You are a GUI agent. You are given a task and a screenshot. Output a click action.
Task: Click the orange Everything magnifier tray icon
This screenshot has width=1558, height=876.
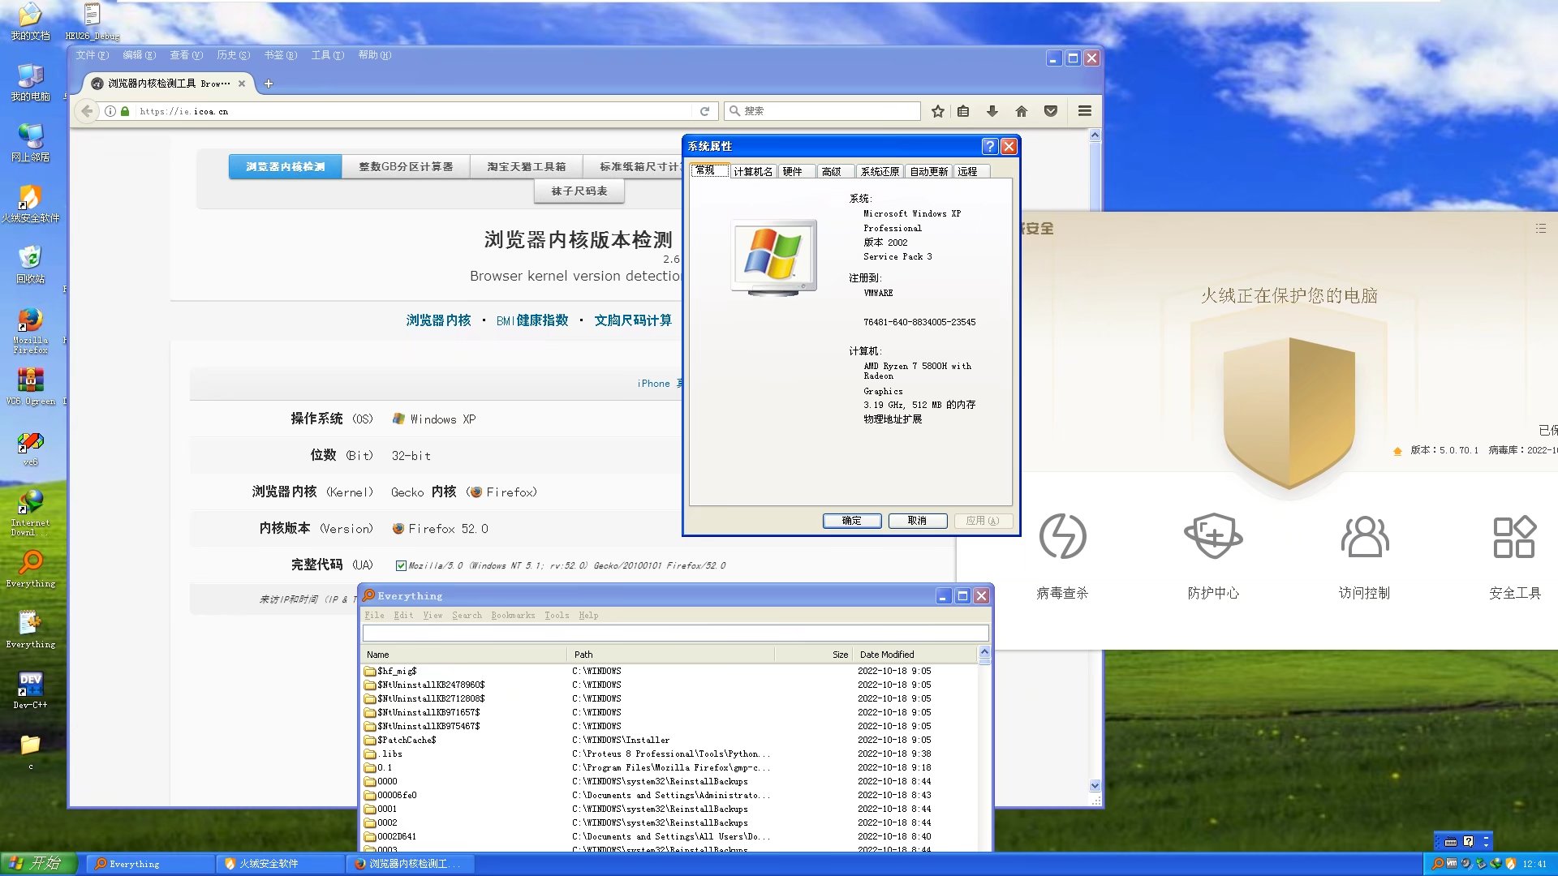[1437, 865]
